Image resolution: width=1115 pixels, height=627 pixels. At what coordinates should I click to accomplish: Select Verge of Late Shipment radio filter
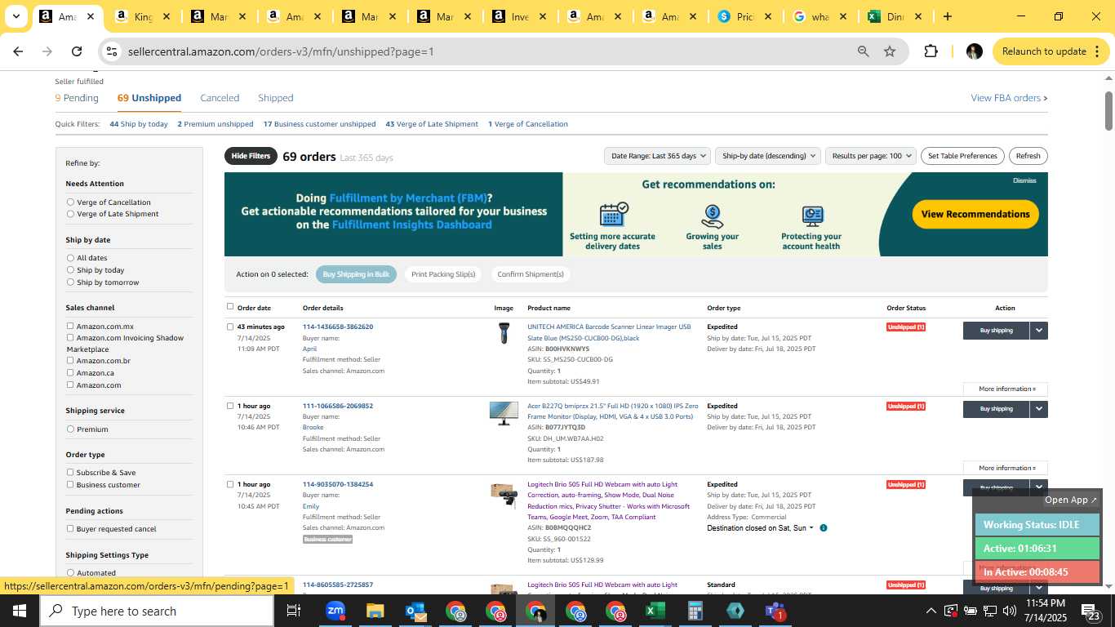pyautogui.click(x=70, y=214)
